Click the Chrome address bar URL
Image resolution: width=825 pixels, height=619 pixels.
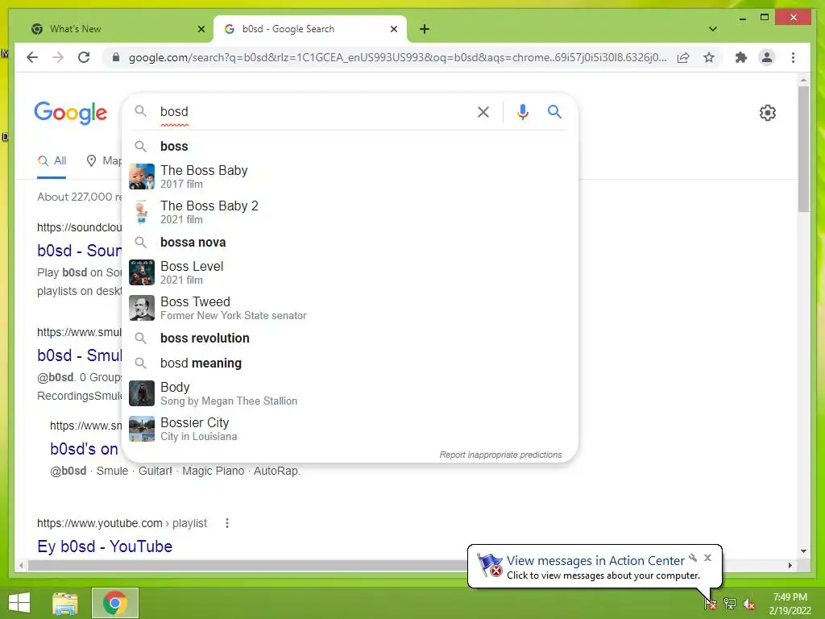(398, 57)
